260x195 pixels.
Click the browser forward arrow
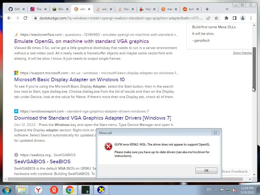[17, 18]
